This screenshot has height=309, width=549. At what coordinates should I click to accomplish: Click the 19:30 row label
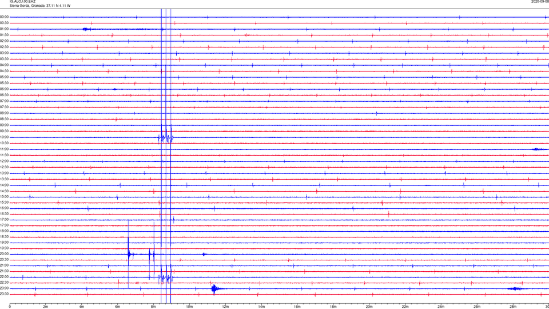[x=5, y=248]
